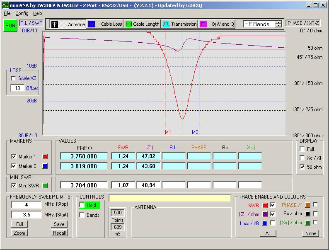Select the Cable Loss mode icon

coord(92,24)
